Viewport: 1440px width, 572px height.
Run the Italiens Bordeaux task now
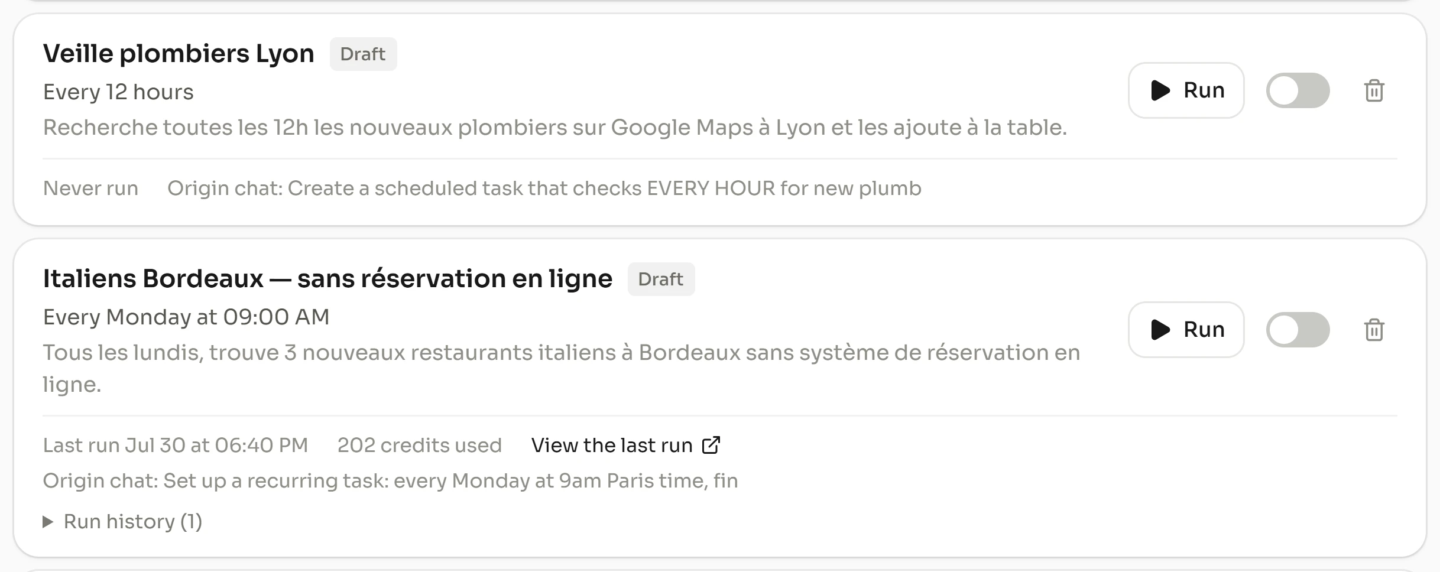[1186, 330]
